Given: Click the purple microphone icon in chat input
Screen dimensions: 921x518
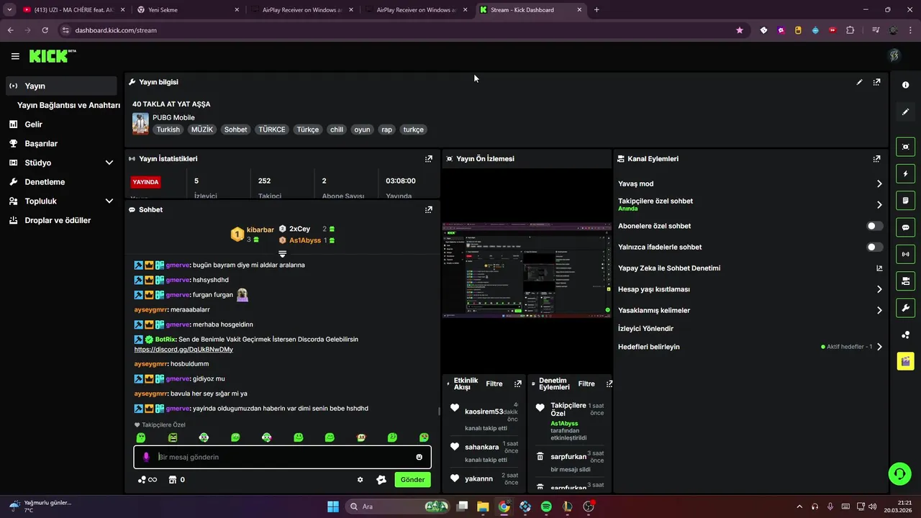Looking at the screenshot, I should click(146, 457).
